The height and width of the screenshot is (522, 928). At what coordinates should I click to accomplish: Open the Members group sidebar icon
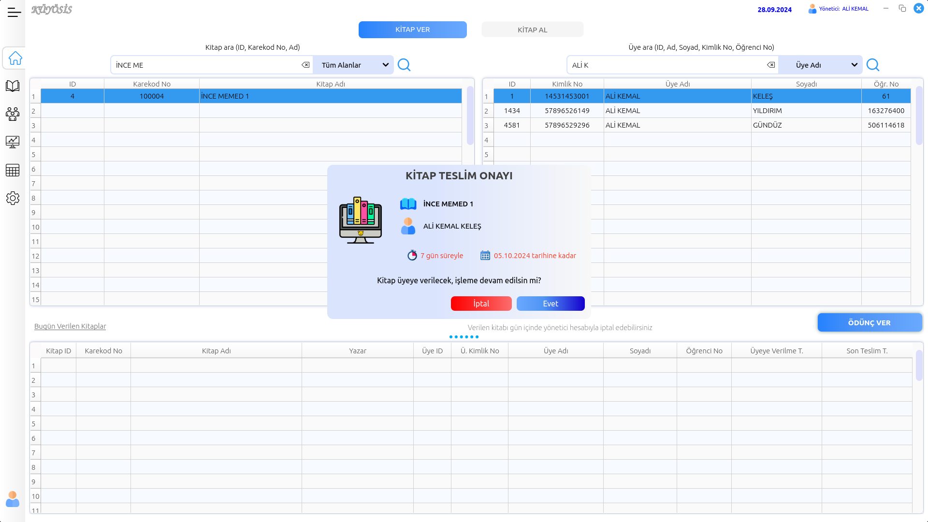point(13,114)
